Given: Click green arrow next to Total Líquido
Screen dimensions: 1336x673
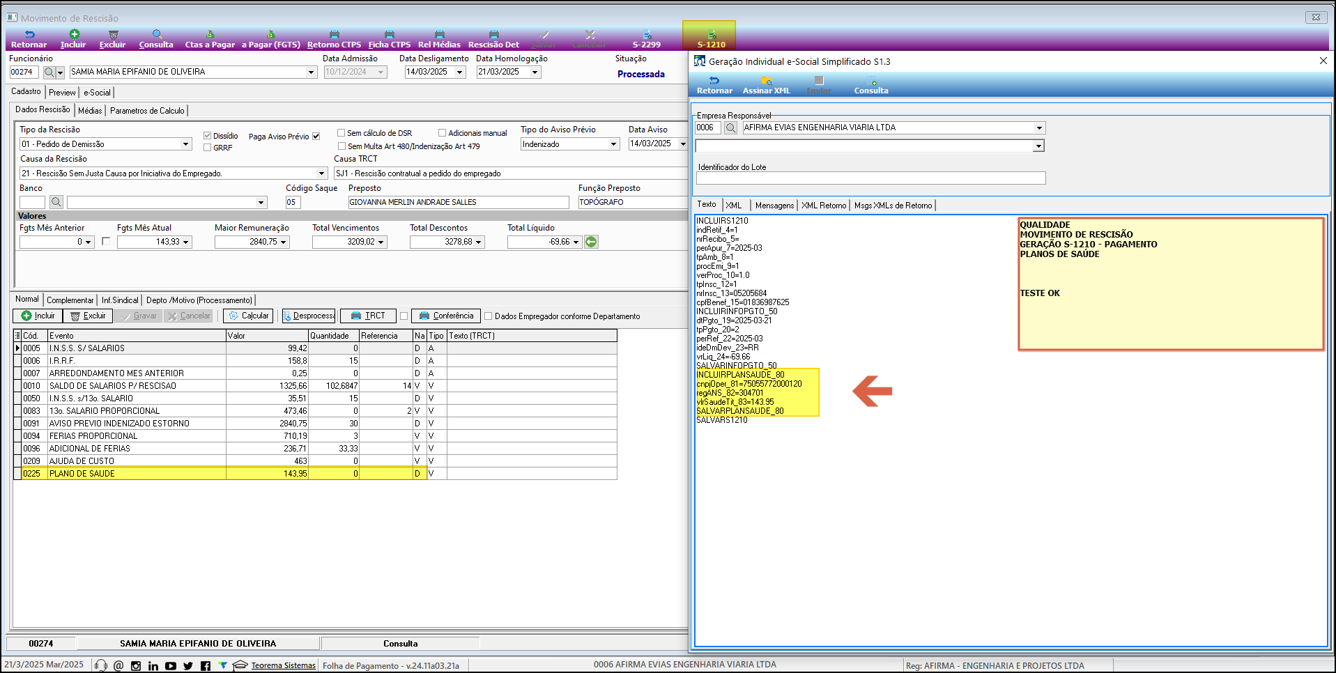Looking at the screenshot, I should pyautogui.click(x=591, y=242).
